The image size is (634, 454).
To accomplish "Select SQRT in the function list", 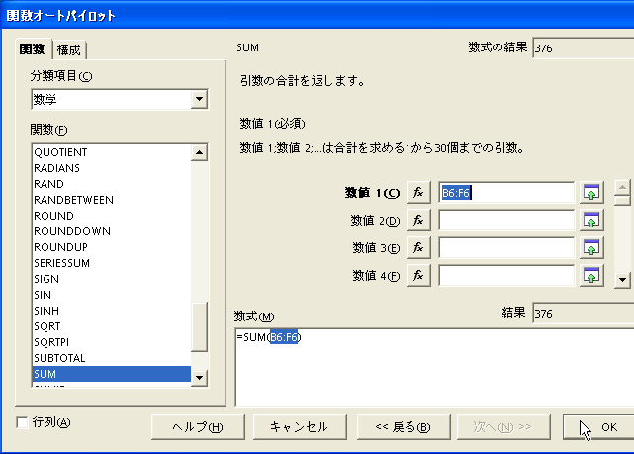I will click(x=111, y=326).
